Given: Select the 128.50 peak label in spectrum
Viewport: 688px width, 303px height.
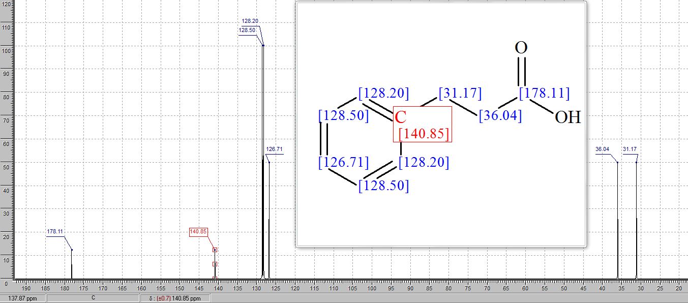Looking at the screenshot, I should click(x=247, y=31).
